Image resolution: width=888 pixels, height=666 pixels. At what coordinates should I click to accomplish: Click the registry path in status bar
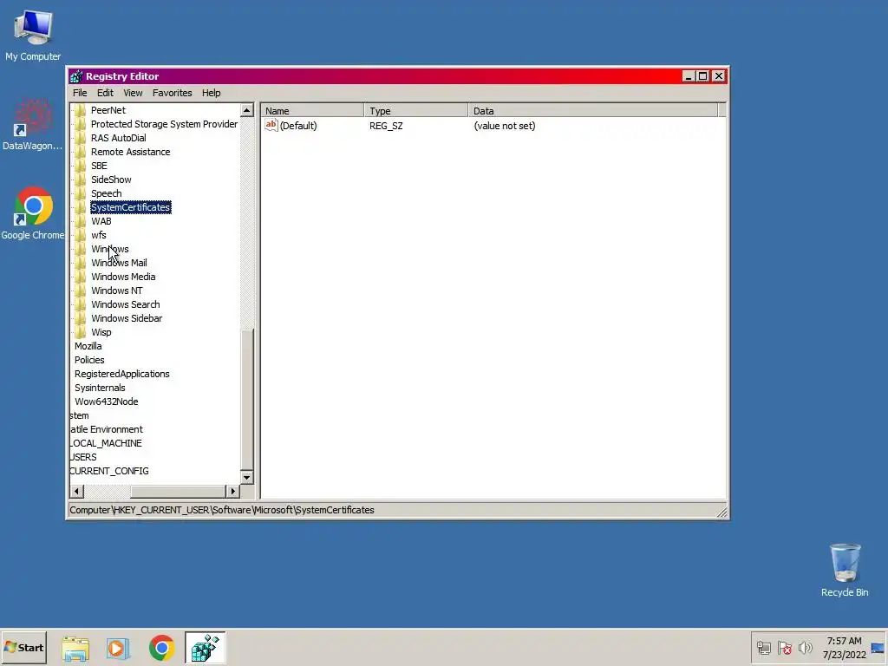tap(222, 510)
